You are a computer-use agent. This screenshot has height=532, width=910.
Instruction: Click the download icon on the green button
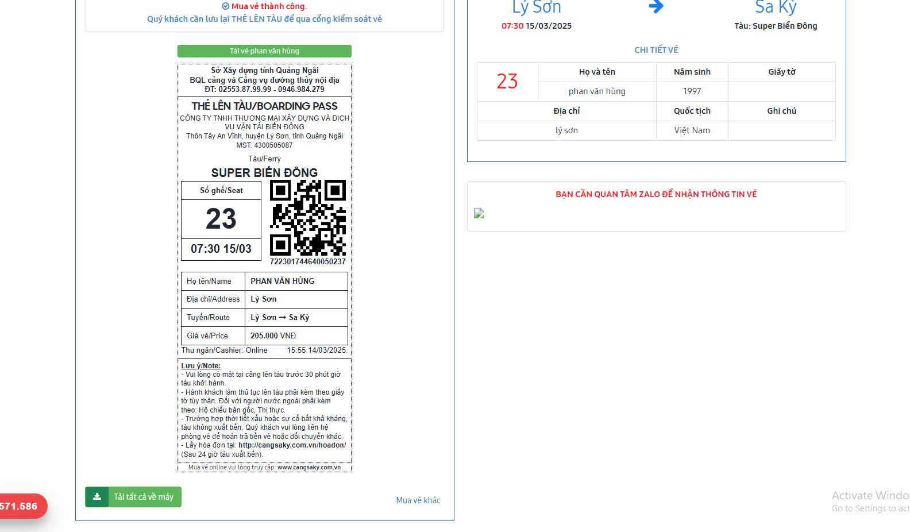[x=97, y=497]
